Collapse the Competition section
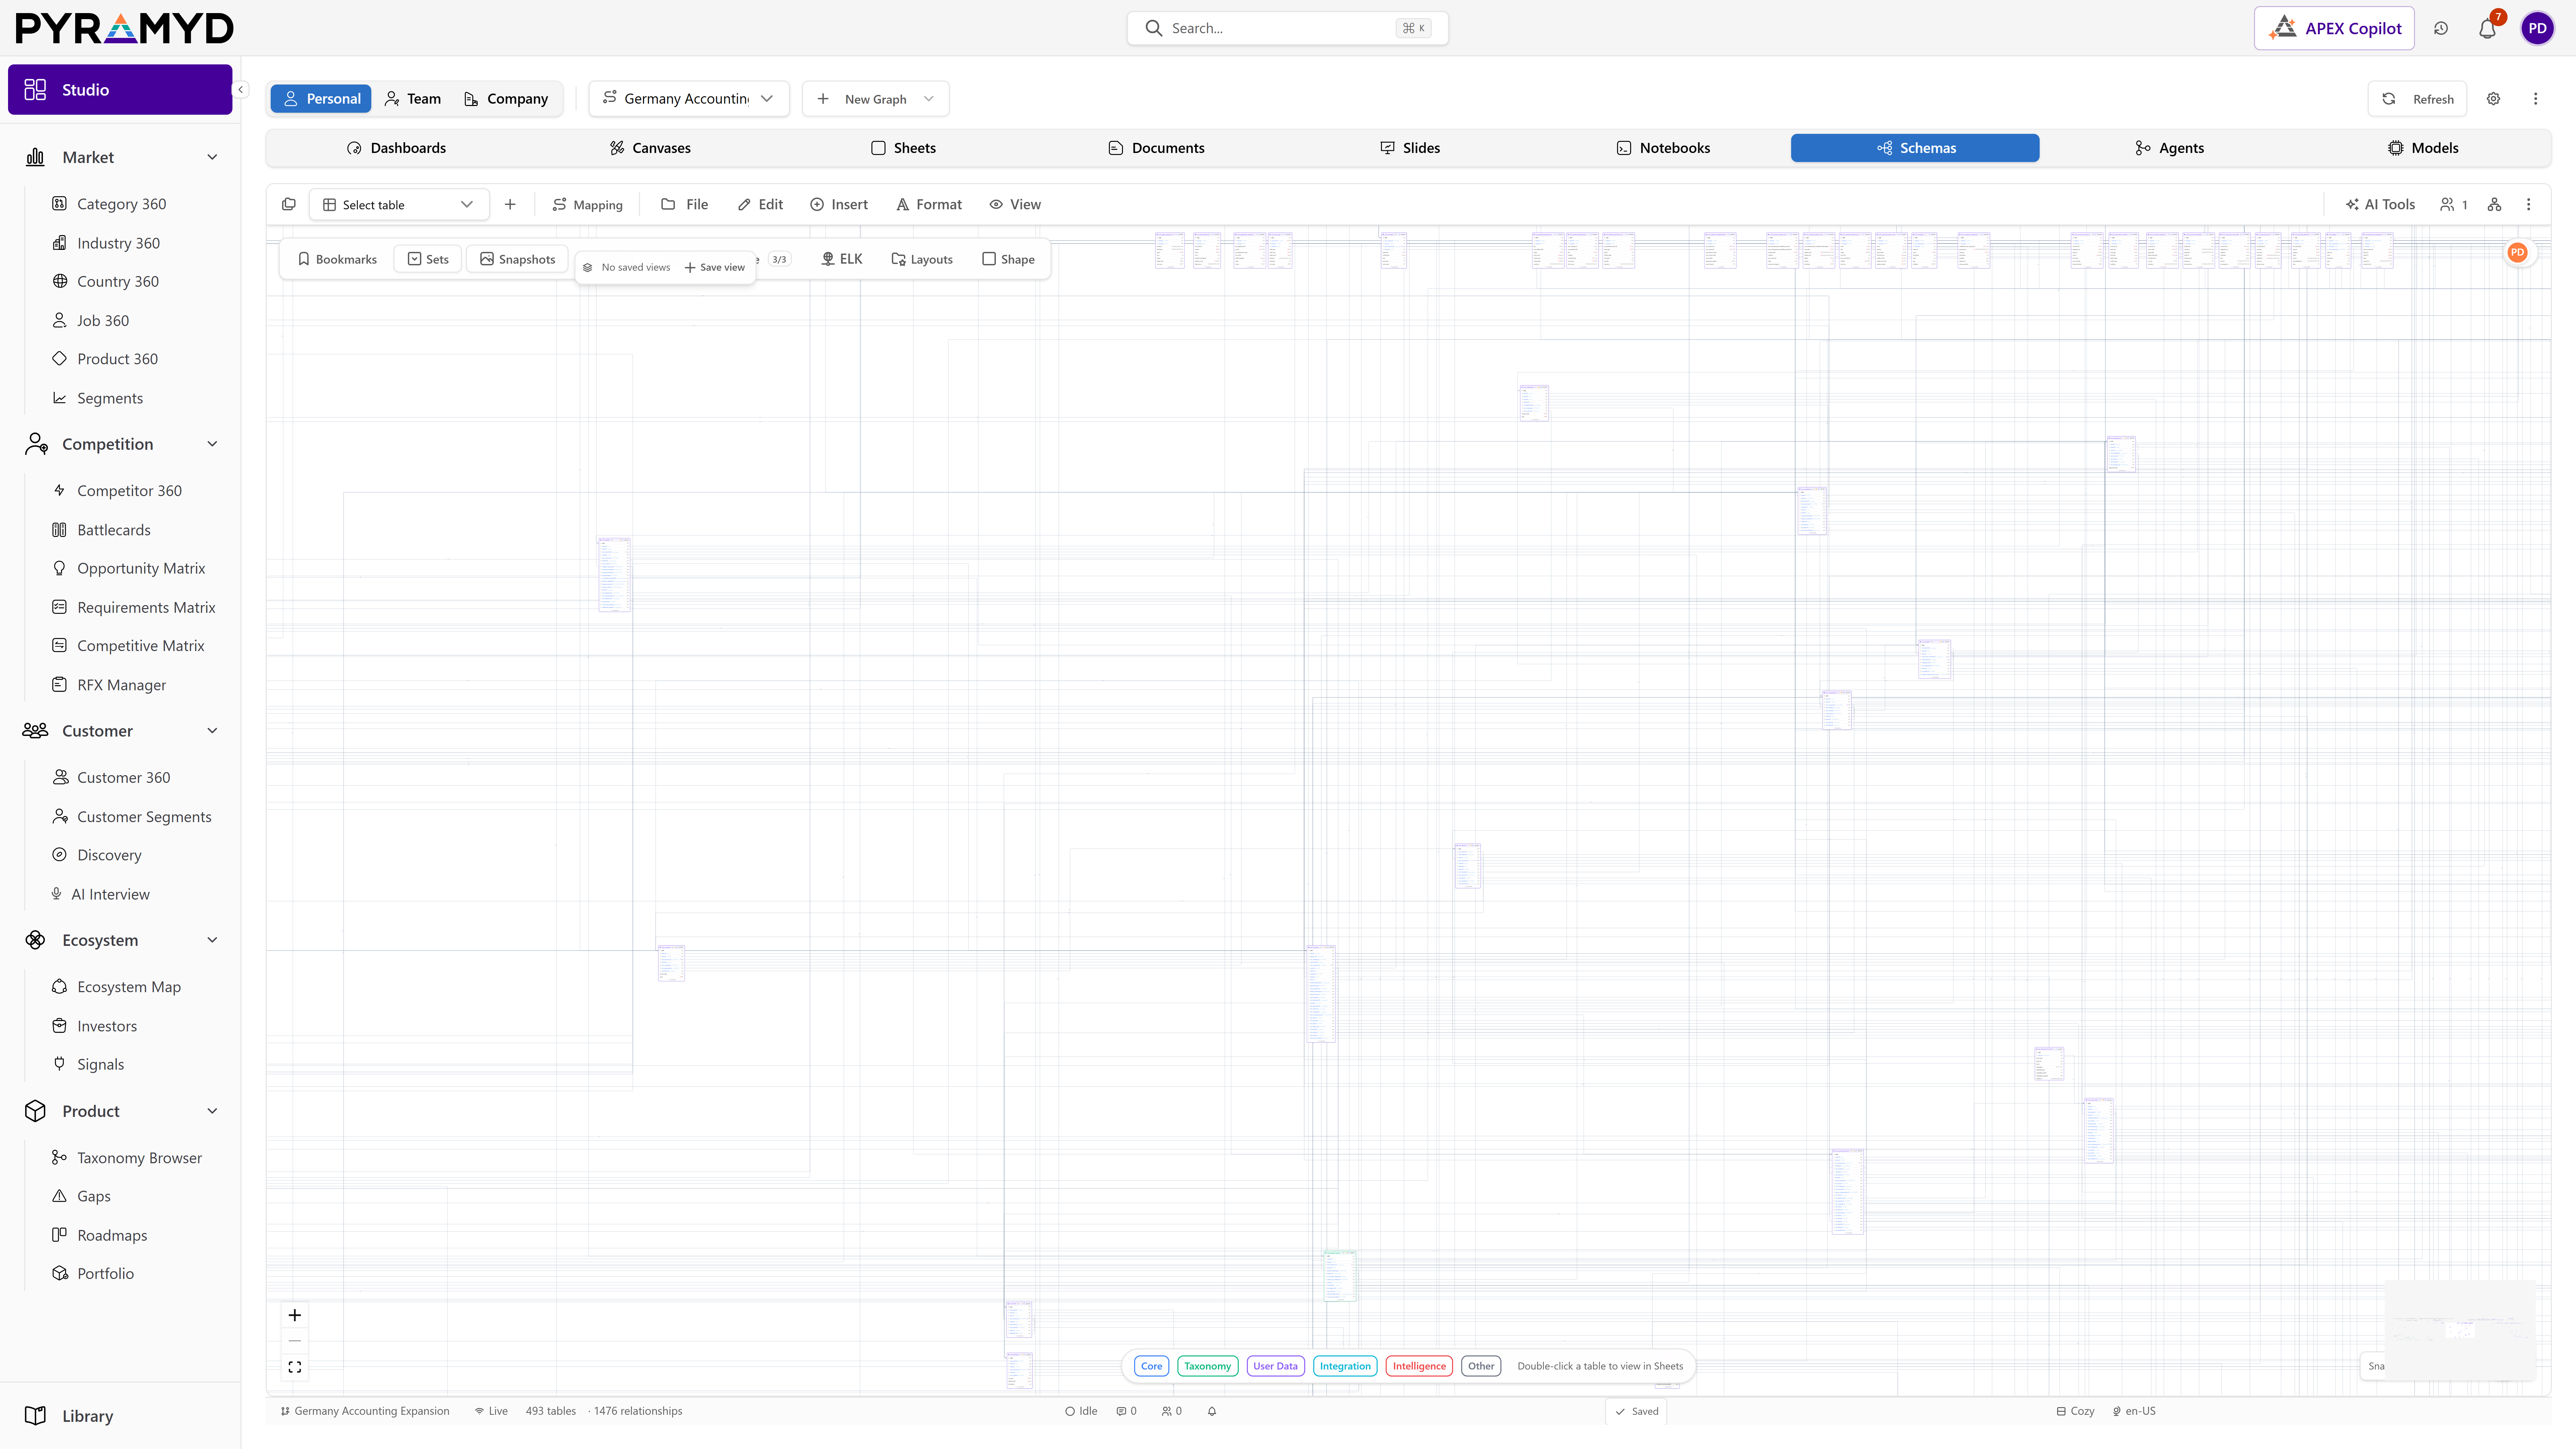This screenshot has width=2576, height=1449. [212, 444]
